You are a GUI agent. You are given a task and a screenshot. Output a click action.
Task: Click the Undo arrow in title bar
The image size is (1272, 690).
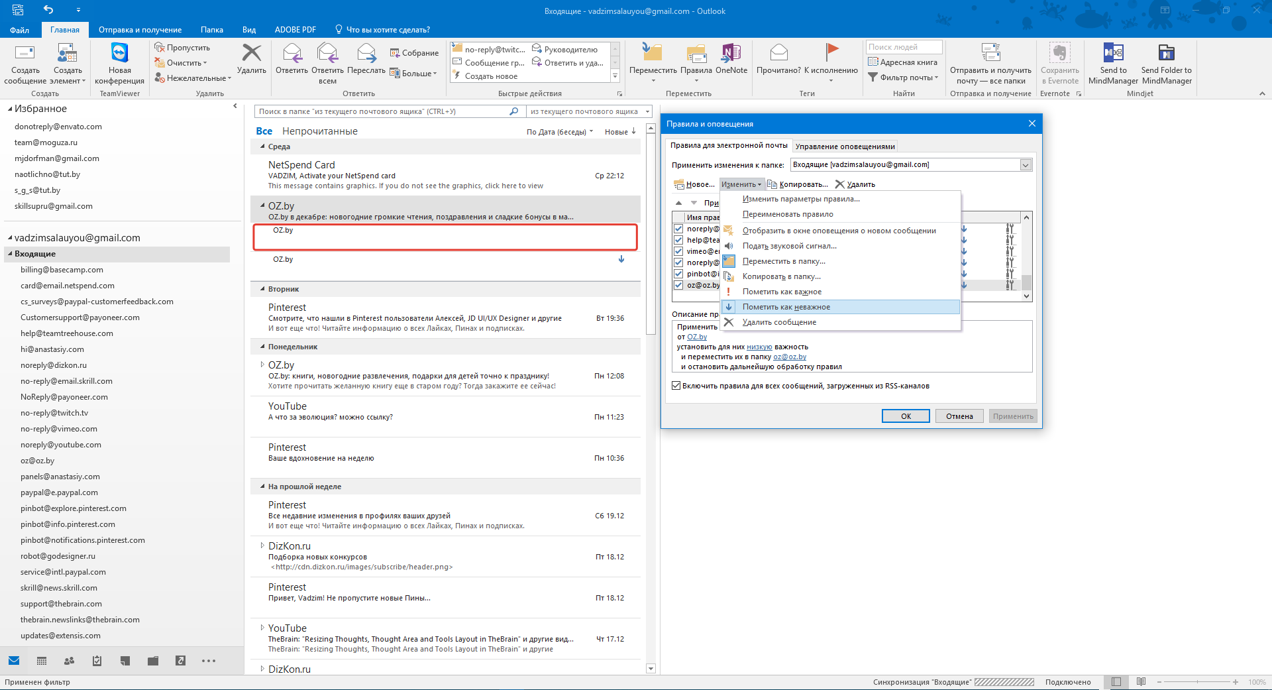coord(48,10)
